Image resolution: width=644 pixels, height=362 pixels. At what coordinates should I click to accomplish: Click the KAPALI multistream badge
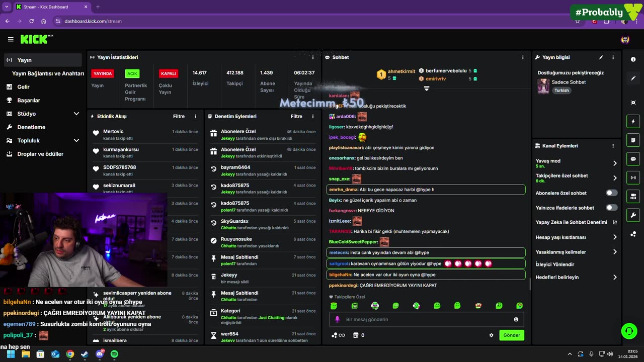[x=168, y=73]
